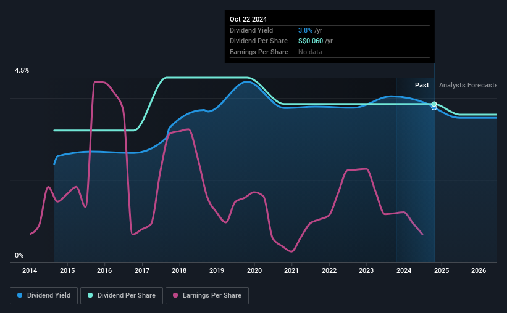Click the 2025 x-axis label
The width and height of the screenshot is (507, 313).
pyautogui.click(x=442, y=270)
